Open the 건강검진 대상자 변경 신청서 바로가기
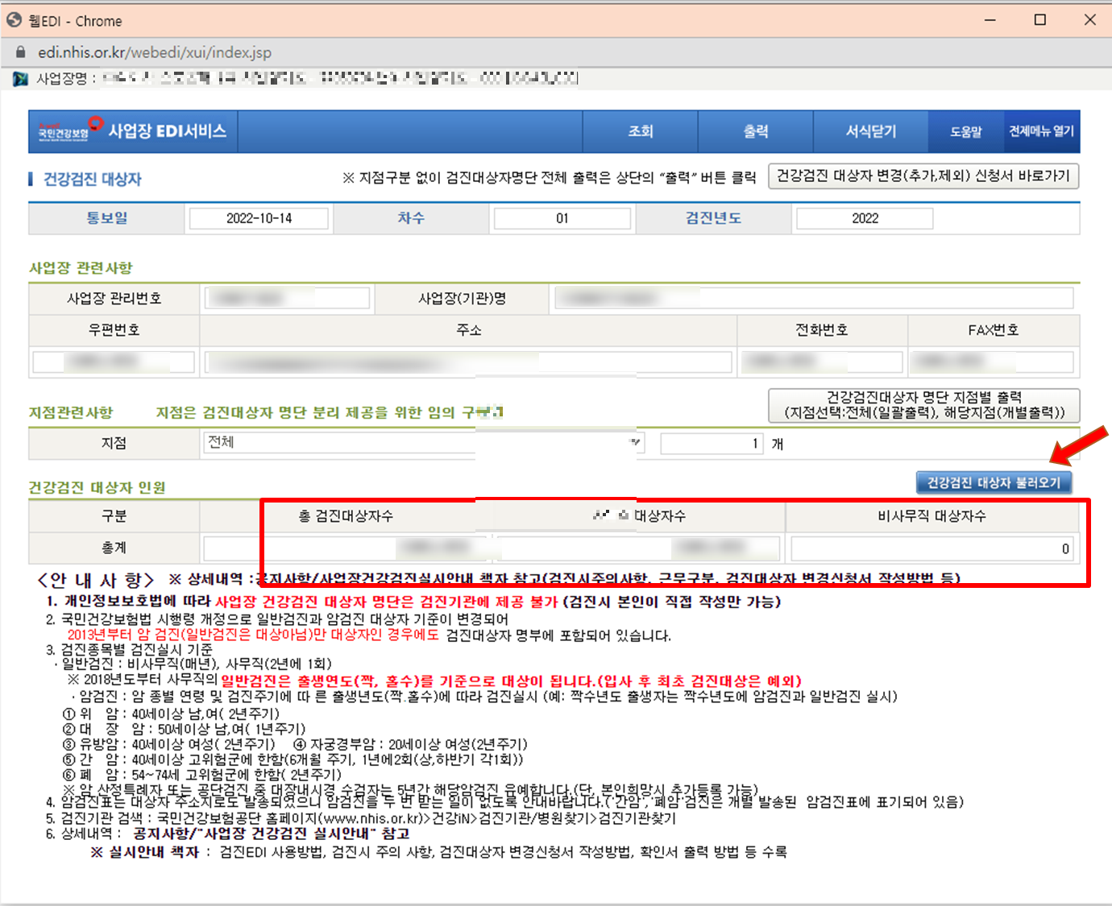 click(925, 176)
